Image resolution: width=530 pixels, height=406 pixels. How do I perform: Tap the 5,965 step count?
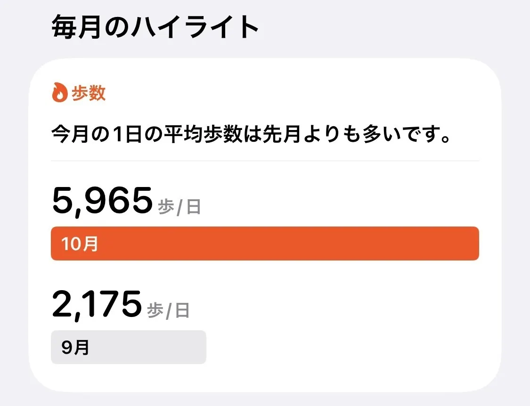102,201
